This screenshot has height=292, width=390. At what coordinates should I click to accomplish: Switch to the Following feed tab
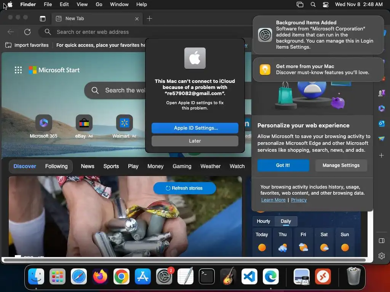(56, 167)
